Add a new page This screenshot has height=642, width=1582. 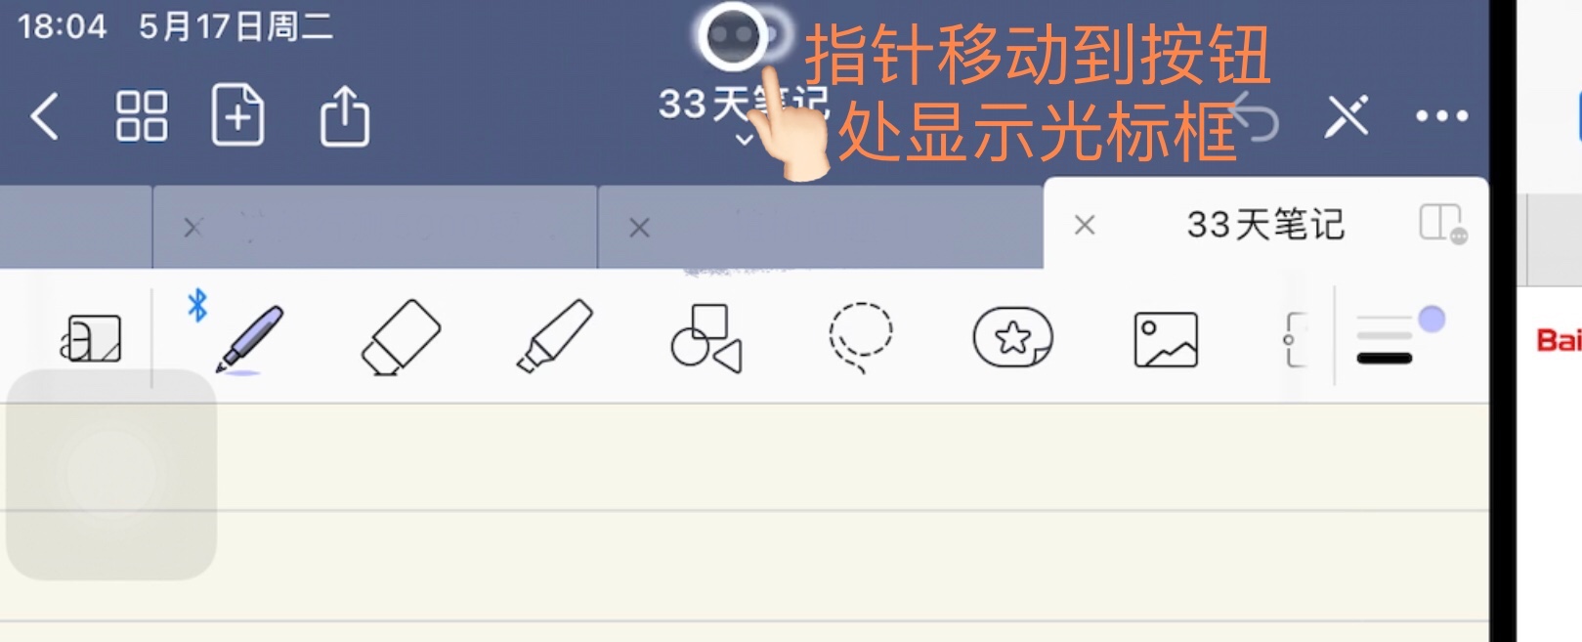pyautogui.click(x=238, y=114)
